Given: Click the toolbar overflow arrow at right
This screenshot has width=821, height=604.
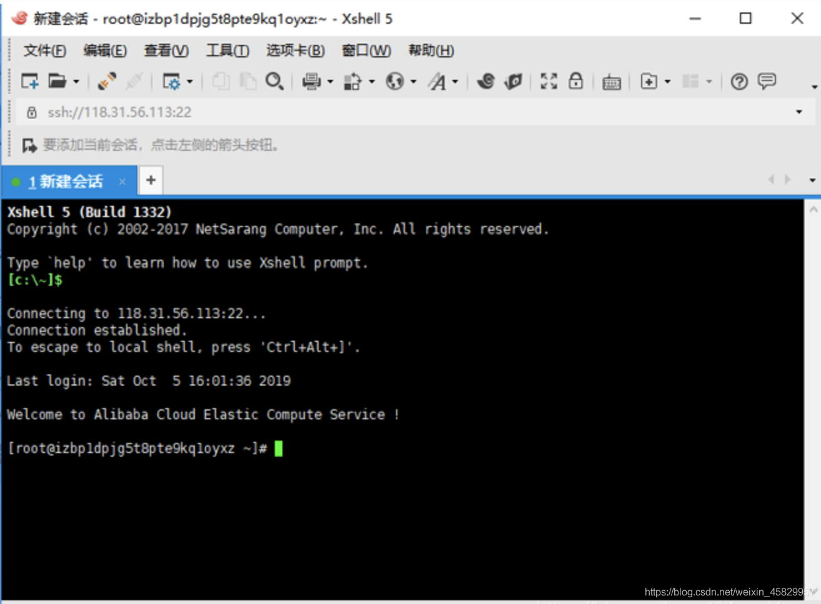Looking at the screenshot, I should pyautogui.click(x=814, y=87).
